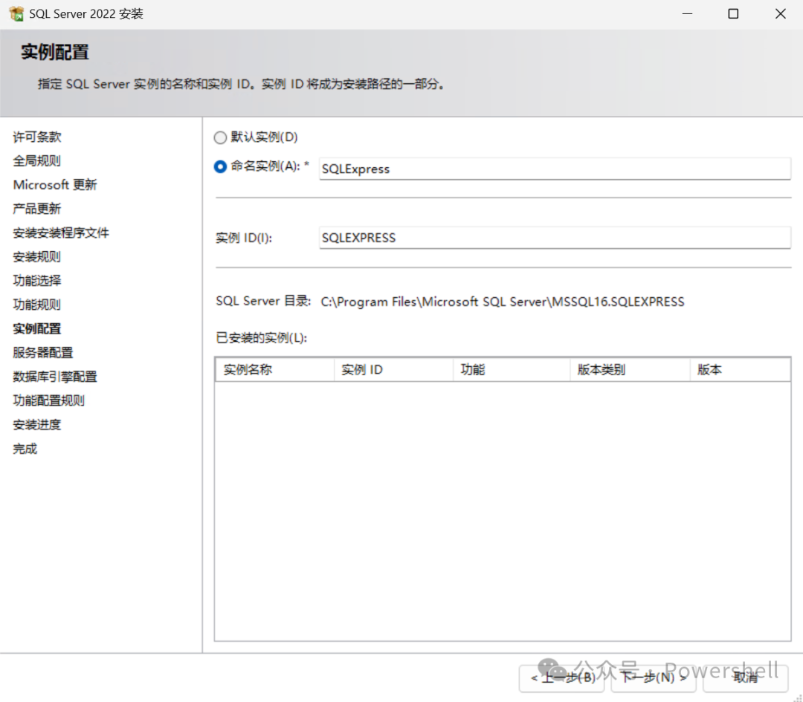Select the Microsoft 更新 step
This screenshot has height=702, width=803.
tap(55, 185)
